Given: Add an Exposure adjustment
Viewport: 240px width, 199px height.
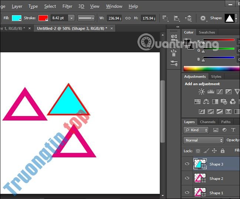Looking at the screenshot, I should (229, 91).
